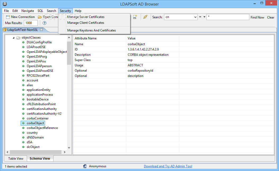Screen dimensions: 279x171
Task: Click the disconnect plug toolbar icon
Action: point(145,17)
